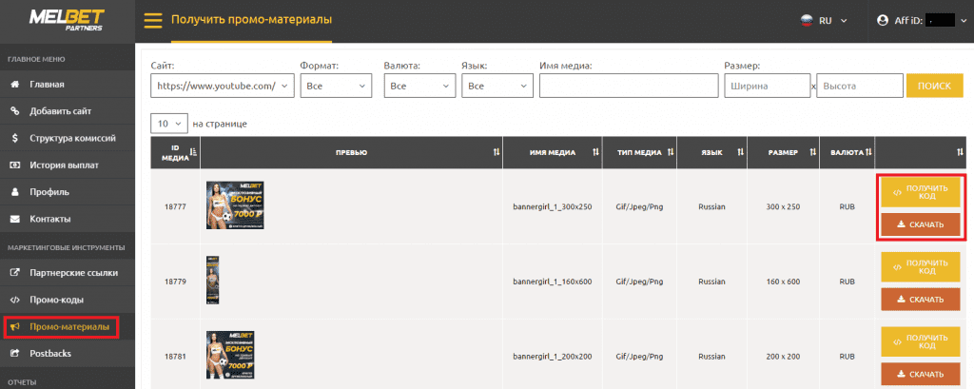Click the user avatar icon beside Aff ID
The width and height of the screenshot is (974, 389).
point(882,21)
